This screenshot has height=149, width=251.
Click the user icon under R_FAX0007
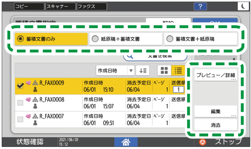[35, 123]
